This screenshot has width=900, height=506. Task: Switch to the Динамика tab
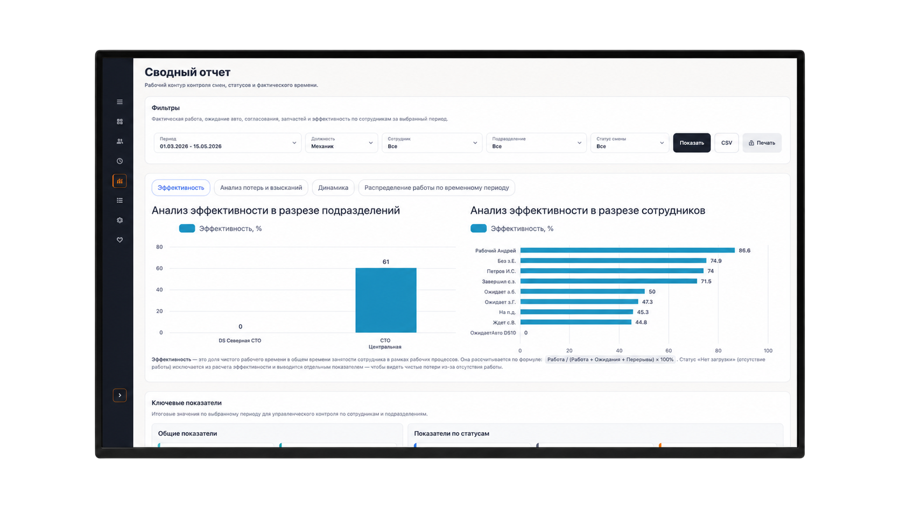[333, 188]
